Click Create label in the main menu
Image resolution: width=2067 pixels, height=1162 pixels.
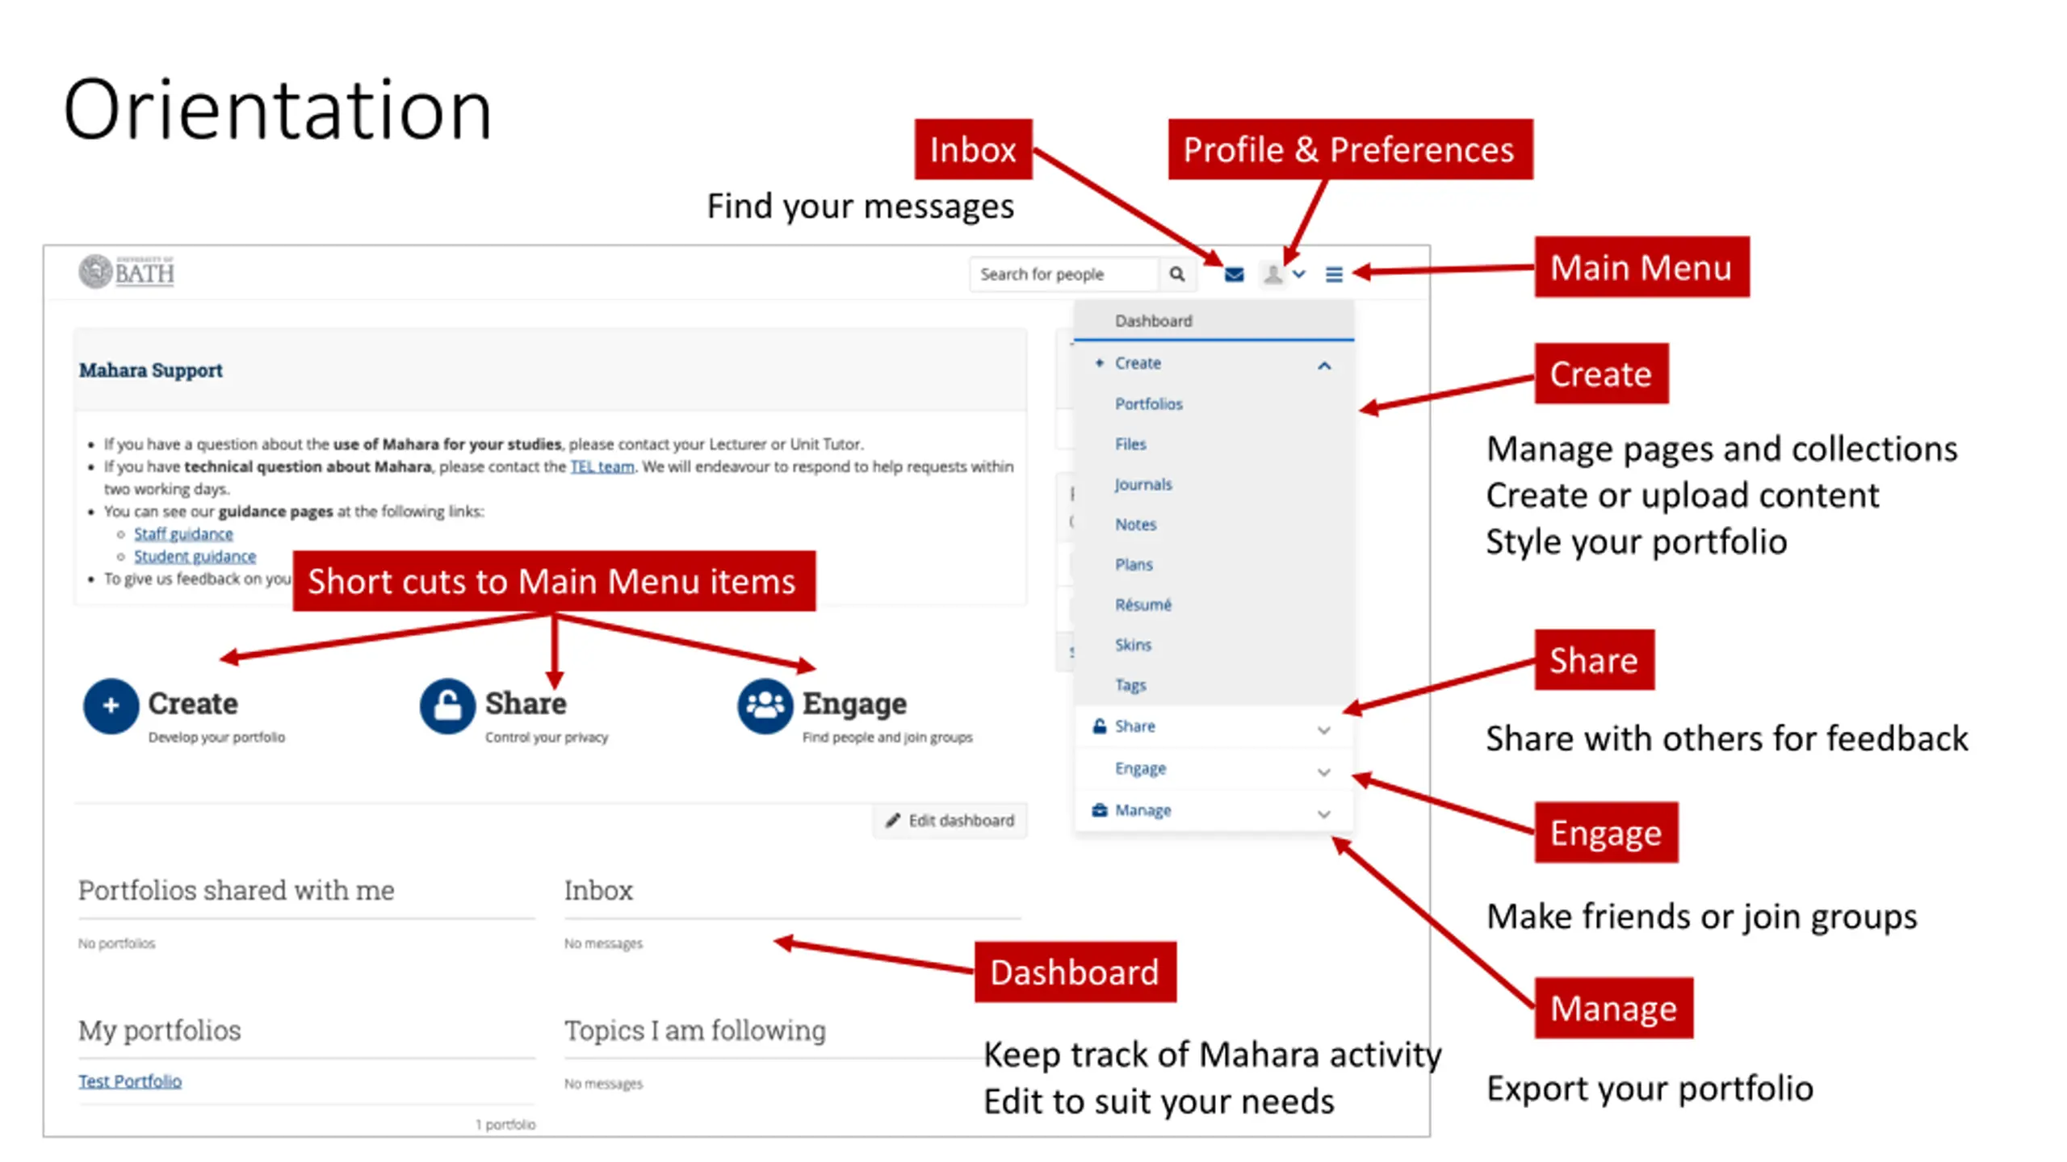(x=1137, y=363)
